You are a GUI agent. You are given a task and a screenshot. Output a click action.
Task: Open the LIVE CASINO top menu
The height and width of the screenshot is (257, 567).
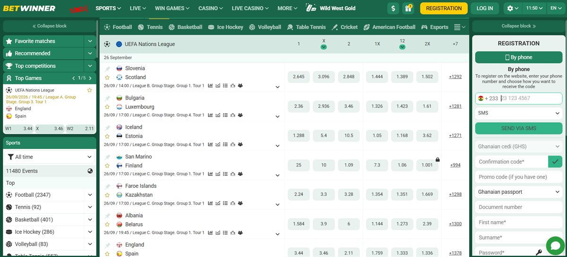coord(250,8)
